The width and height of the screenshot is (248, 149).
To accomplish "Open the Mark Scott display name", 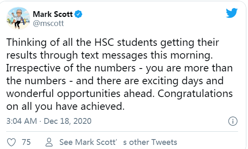I will [x=53, y=14].
